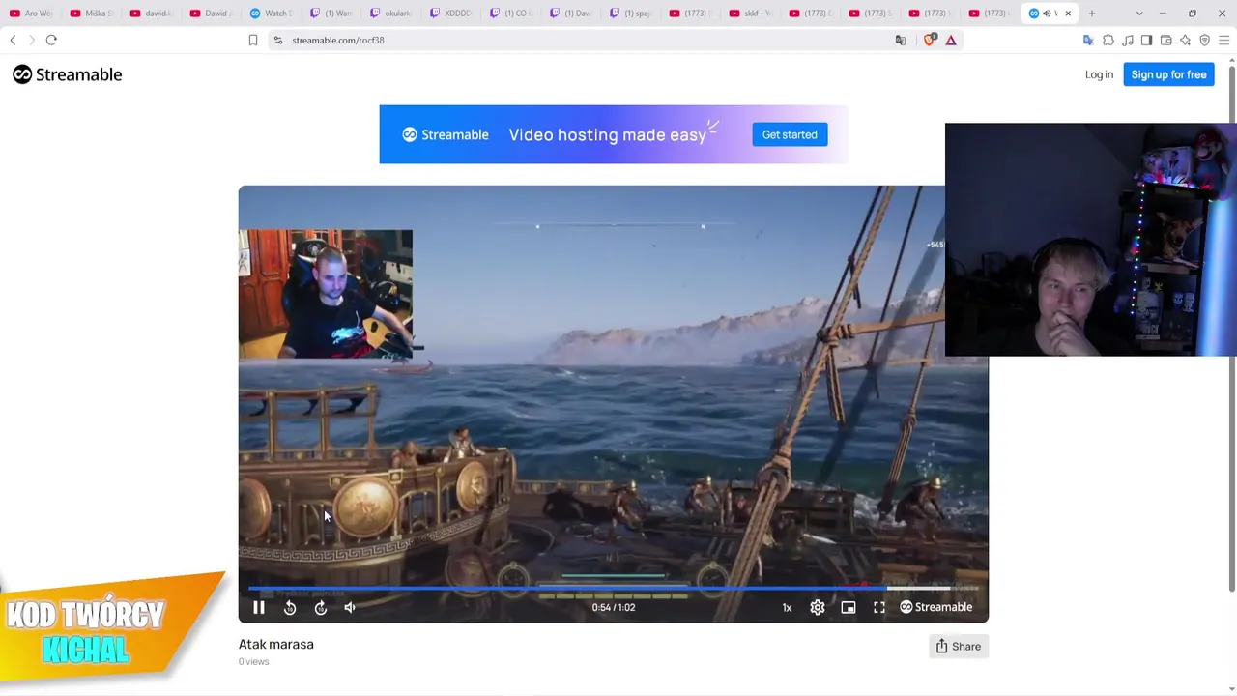The height and width of the screenshot is (696, 1237).
Task: Switch to the skkf YouTube tab
Action: pos(751,14)
